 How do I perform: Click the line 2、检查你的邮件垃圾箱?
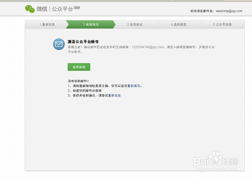click(85, 91)
